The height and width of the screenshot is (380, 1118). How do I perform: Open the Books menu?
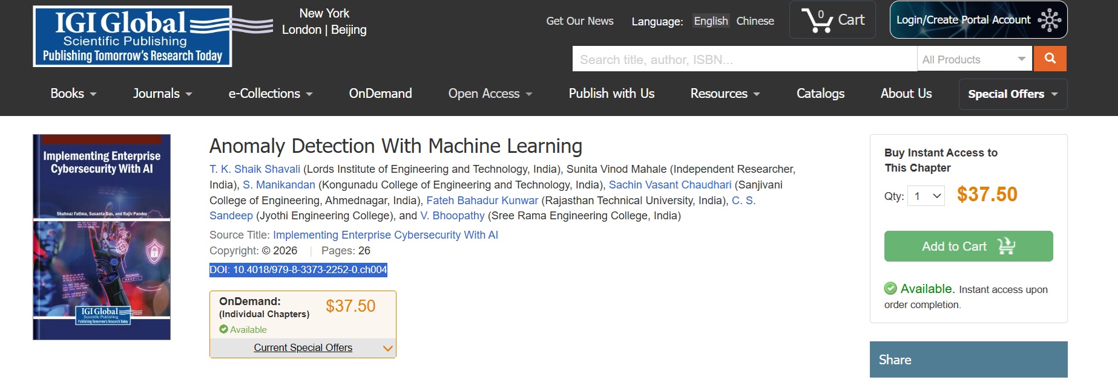[73, 94]
